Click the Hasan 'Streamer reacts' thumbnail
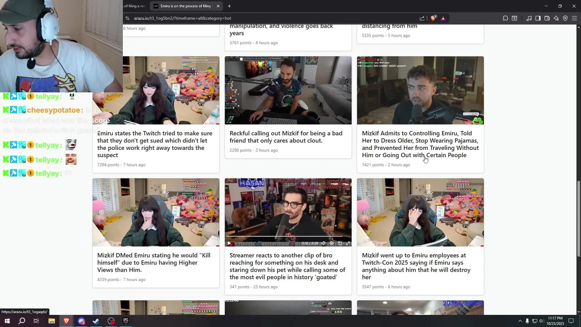 coord(288,213)
